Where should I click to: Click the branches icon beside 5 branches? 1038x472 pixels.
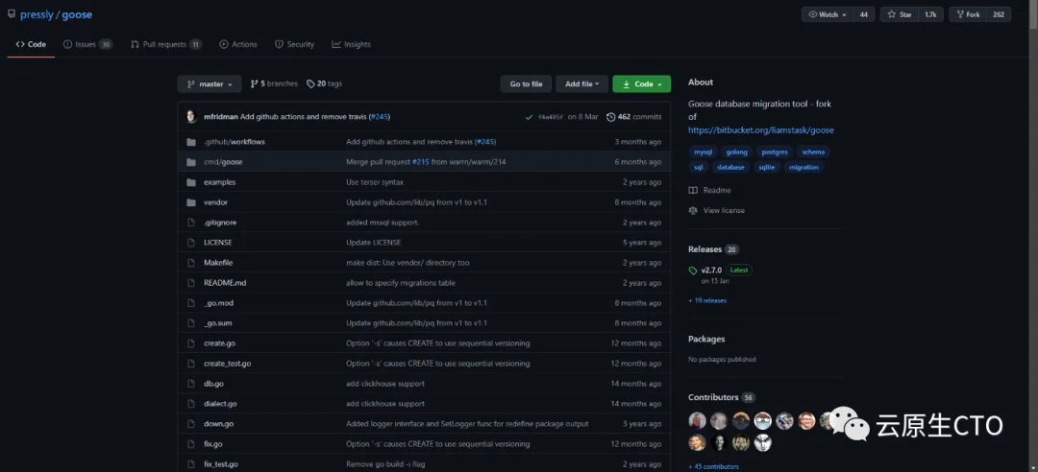point(254,84)
